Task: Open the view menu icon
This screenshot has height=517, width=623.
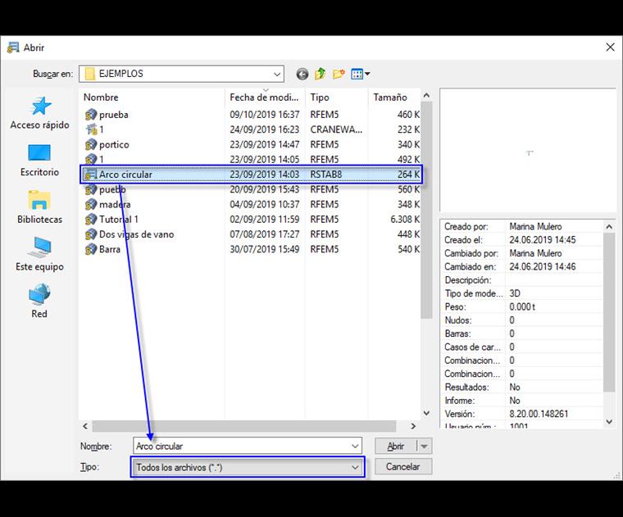Action: click(x=361, y=74)
